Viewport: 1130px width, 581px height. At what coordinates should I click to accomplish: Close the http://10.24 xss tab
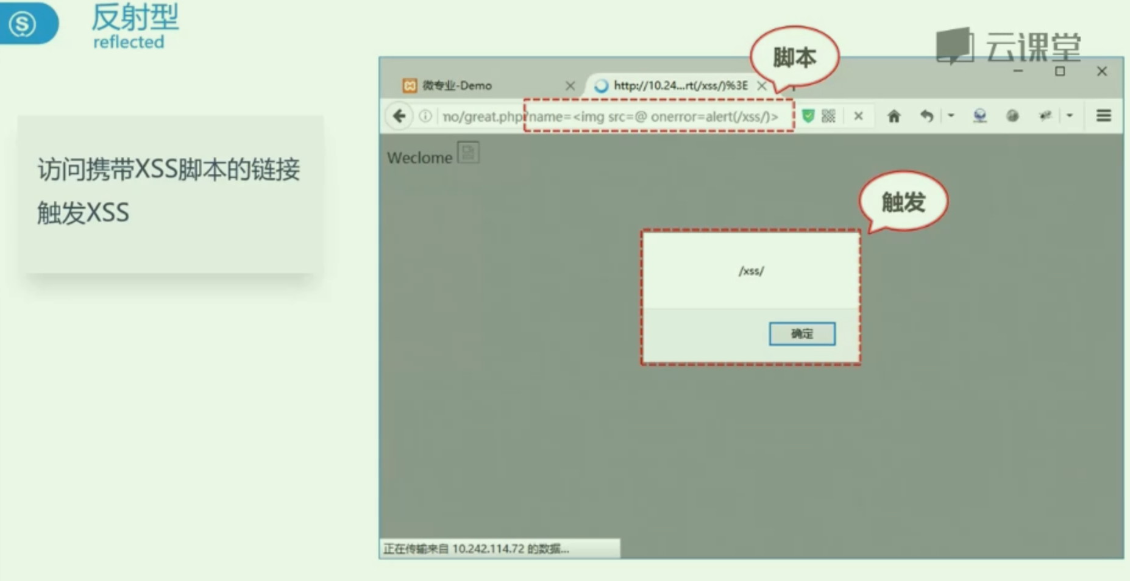tap(762, 85)
